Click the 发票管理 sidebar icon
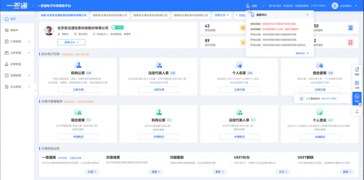 pos(6,75)
